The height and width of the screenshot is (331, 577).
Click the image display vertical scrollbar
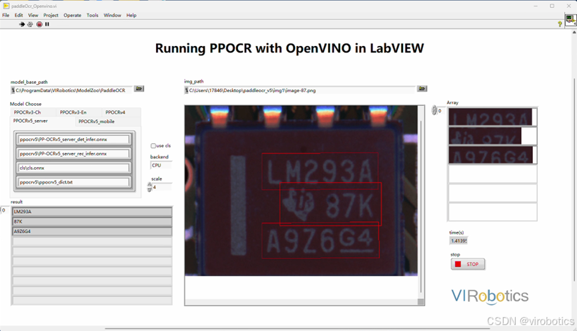[x=421, y=205]
